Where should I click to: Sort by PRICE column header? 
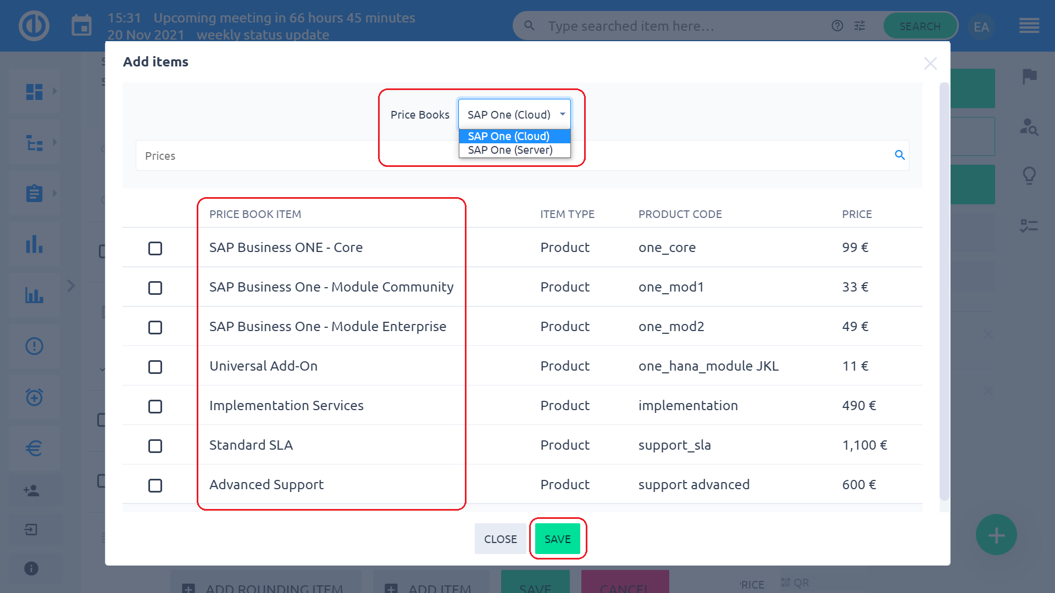857,214
